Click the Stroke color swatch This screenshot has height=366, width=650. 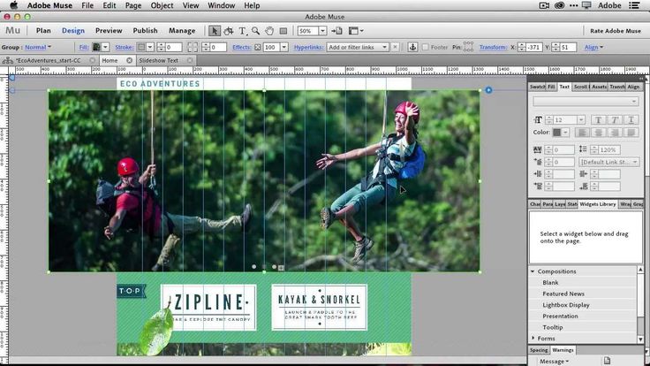(x=141, y=48)
